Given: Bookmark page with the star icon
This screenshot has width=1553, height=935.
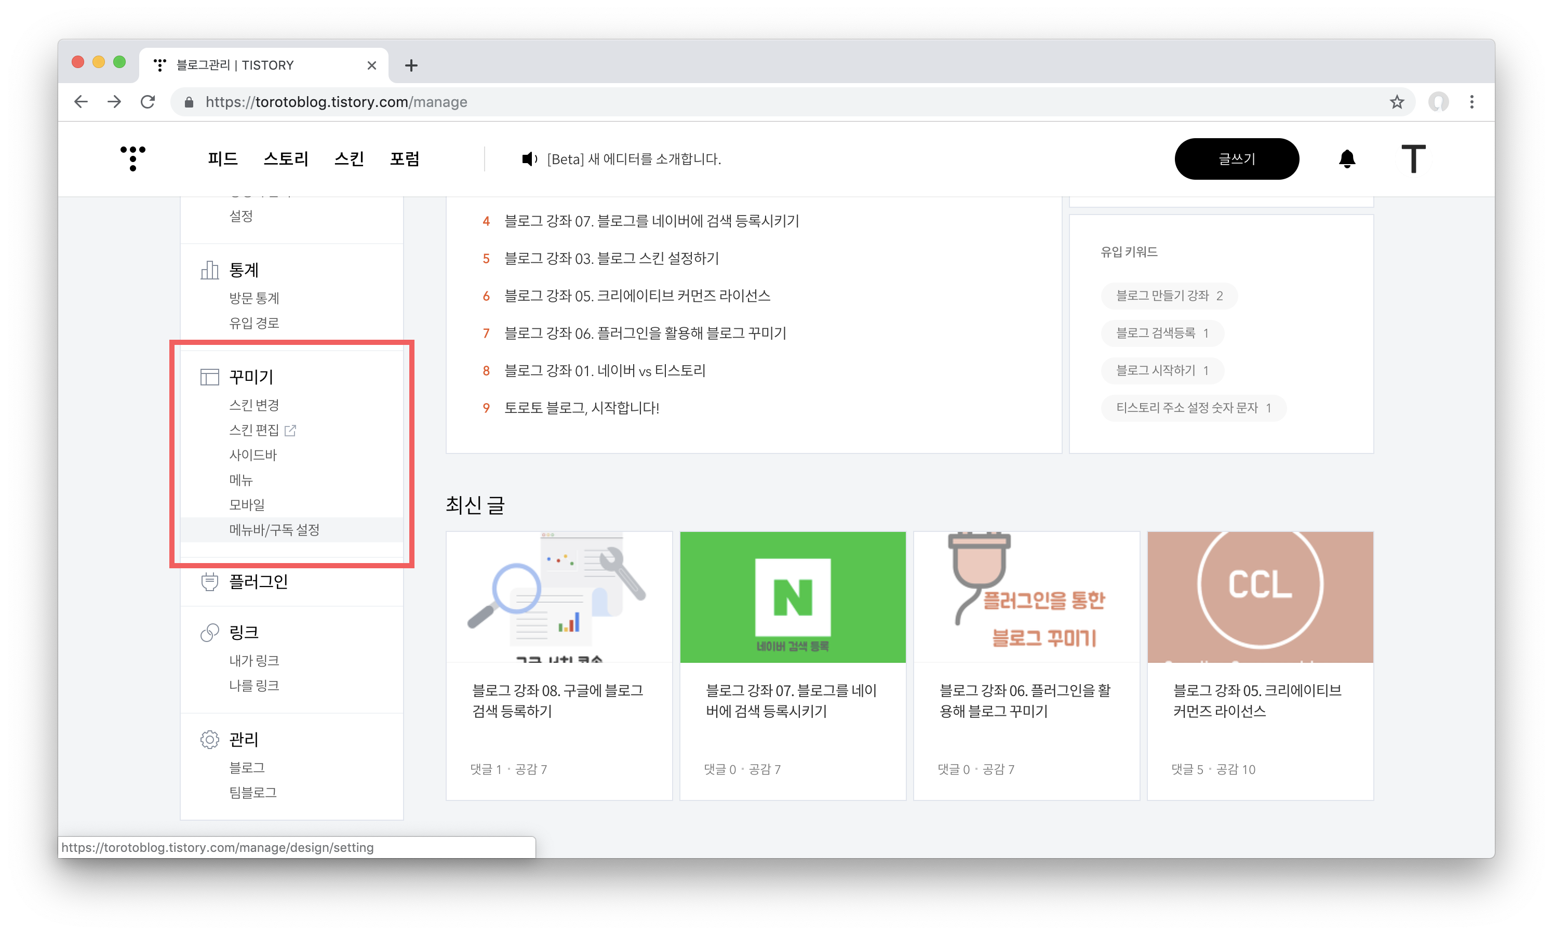Looking at the screenshot, I should point(1396,102).
